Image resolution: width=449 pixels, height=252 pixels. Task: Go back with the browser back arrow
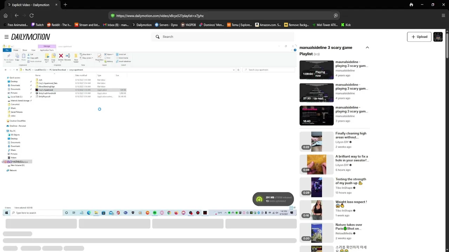tap(16, 15)
